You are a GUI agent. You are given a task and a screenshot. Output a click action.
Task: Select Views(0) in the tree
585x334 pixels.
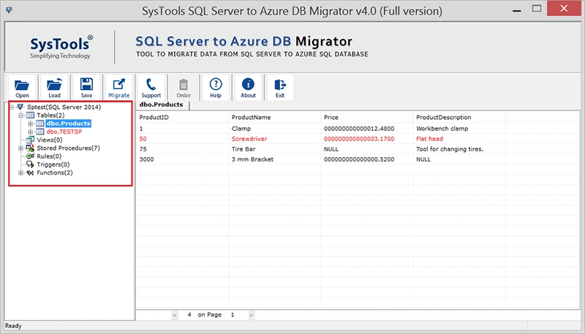[x=49, y=140]
